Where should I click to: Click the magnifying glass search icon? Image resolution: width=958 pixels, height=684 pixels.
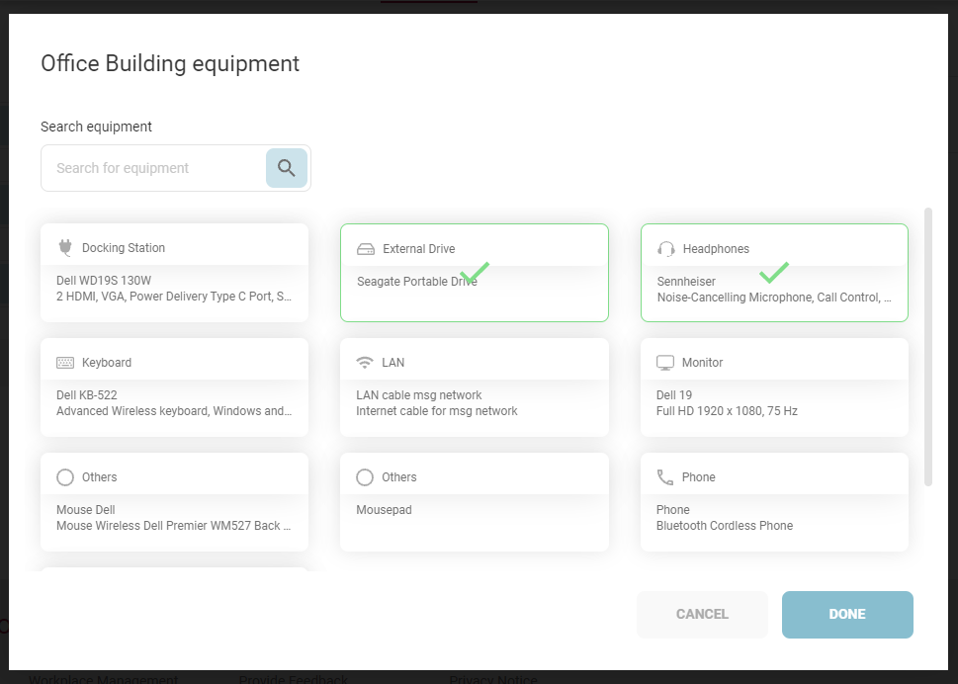(287, 168)
